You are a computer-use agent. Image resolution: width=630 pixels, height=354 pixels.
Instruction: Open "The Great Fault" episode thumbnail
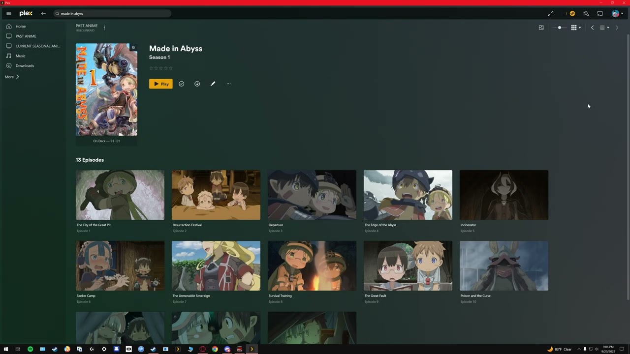pos(408,265)
